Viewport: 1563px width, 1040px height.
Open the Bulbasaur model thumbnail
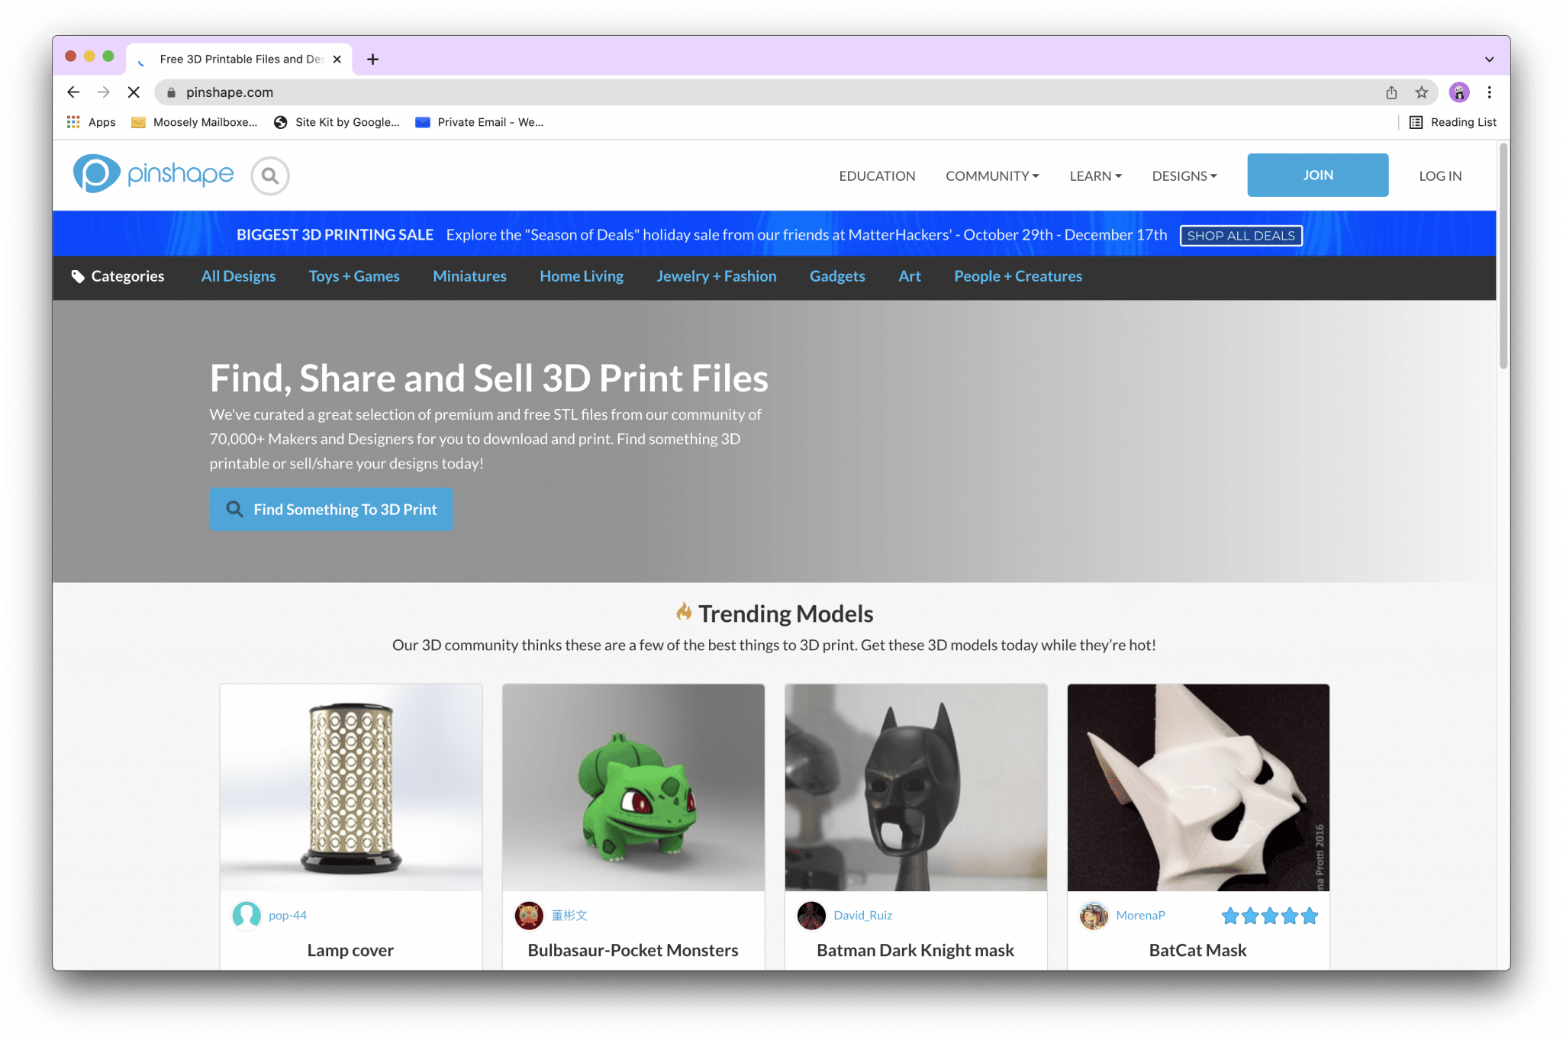point(633,787)
